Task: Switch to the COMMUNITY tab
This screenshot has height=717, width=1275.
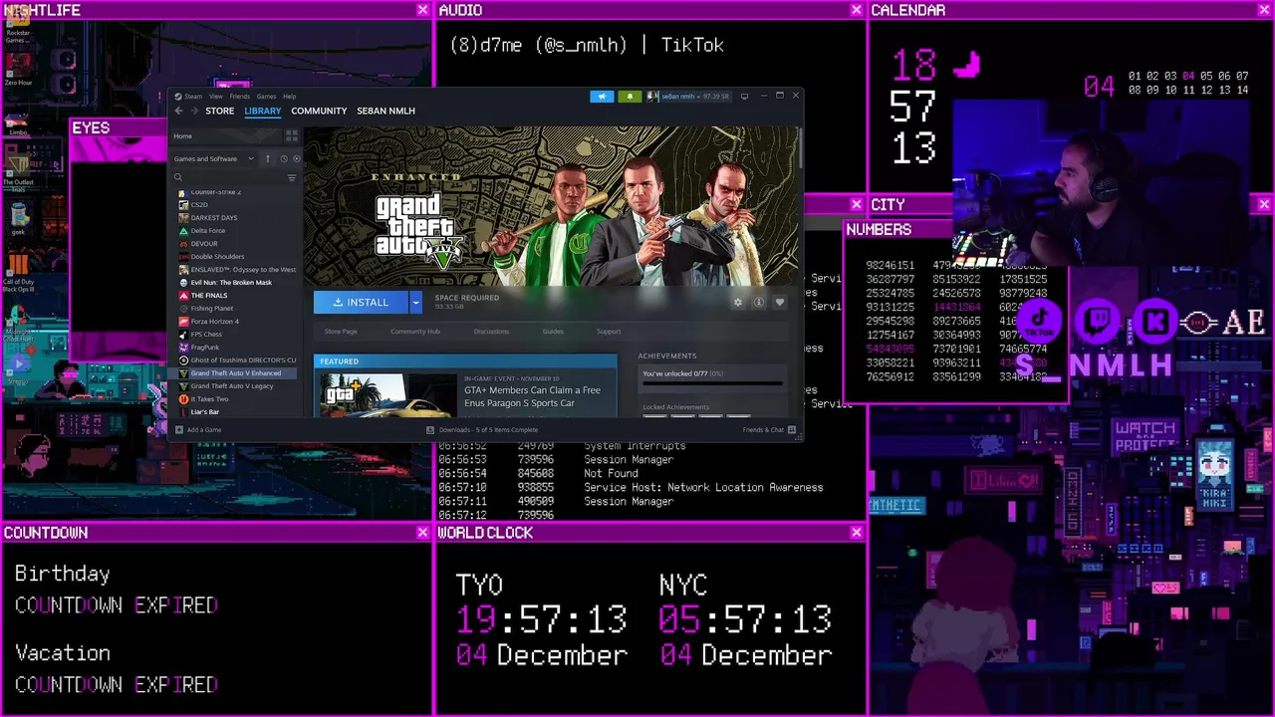Action: pyautogui.click(x=319, y=111)
